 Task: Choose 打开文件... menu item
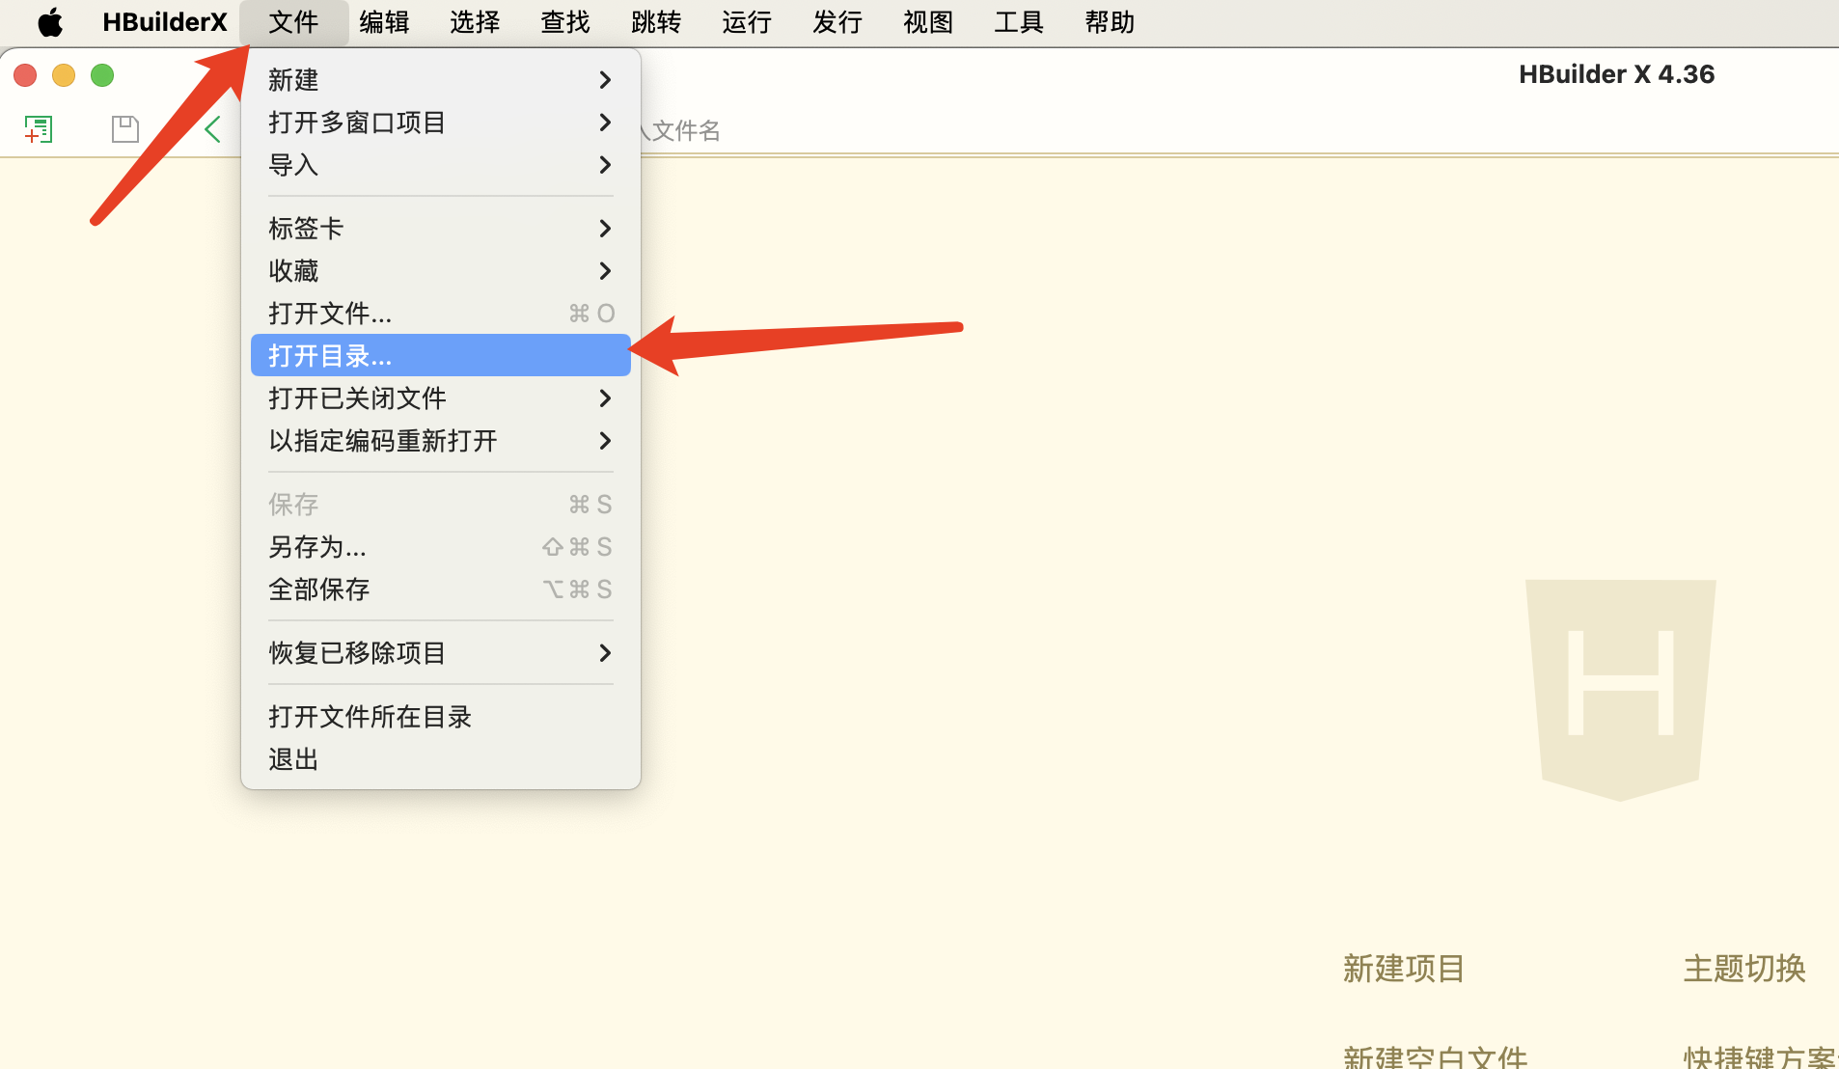click(x=441, y=314)
